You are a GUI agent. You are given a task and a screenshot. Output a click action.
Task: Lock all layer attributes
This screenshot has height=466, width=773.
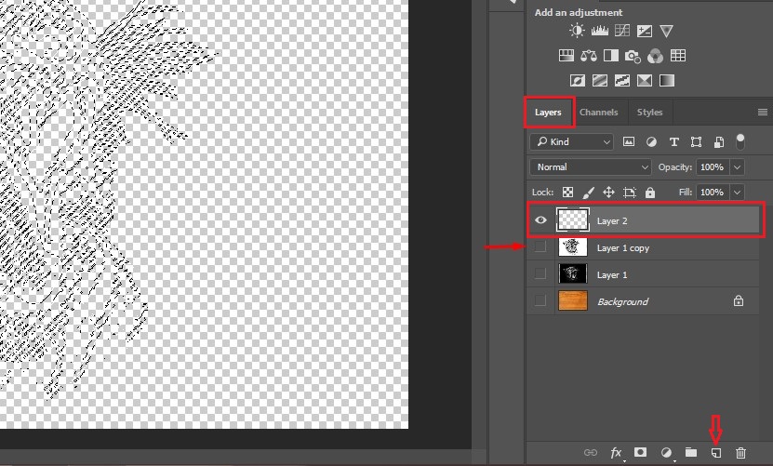pos(650,193)
